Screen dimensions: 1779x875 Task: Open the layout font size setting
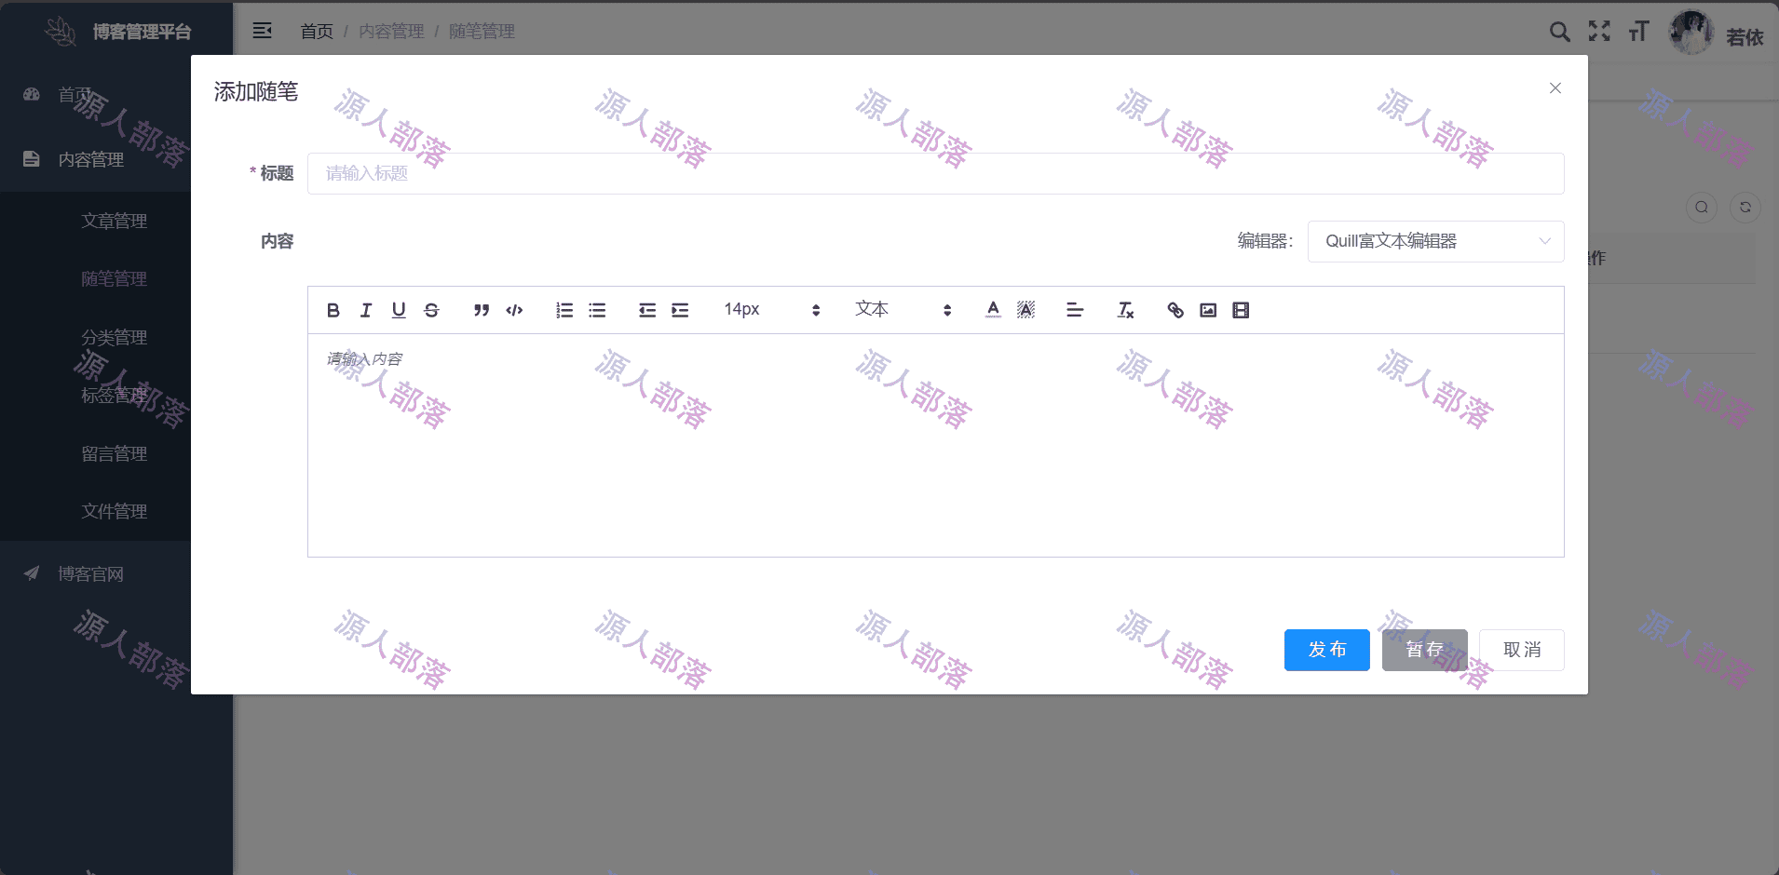(x=1638, y=32)
